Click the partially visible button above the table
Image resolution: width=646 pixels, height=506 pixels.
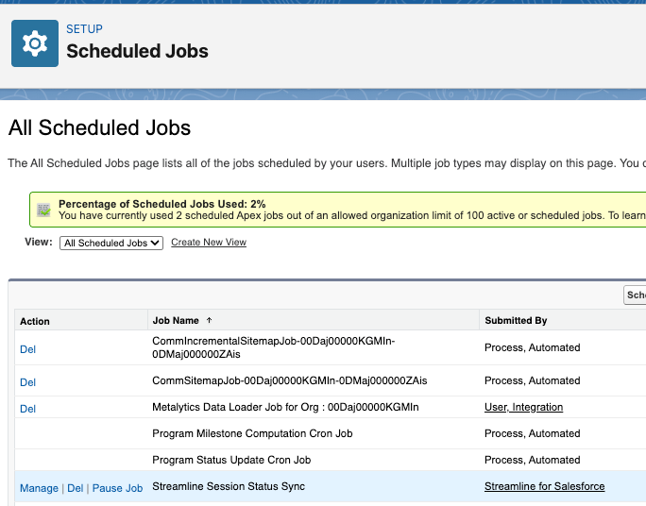coord(635,295)
